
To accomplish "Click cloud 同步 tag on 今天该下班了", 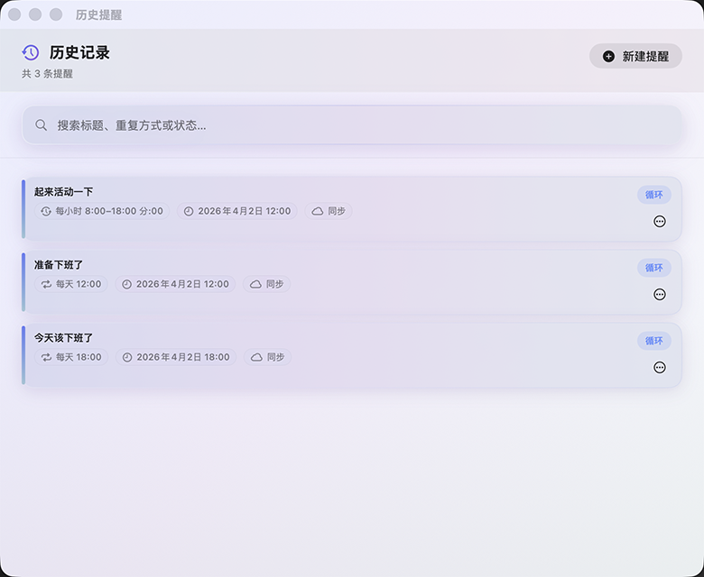I will pyautogui.click(x=267, y=357).
